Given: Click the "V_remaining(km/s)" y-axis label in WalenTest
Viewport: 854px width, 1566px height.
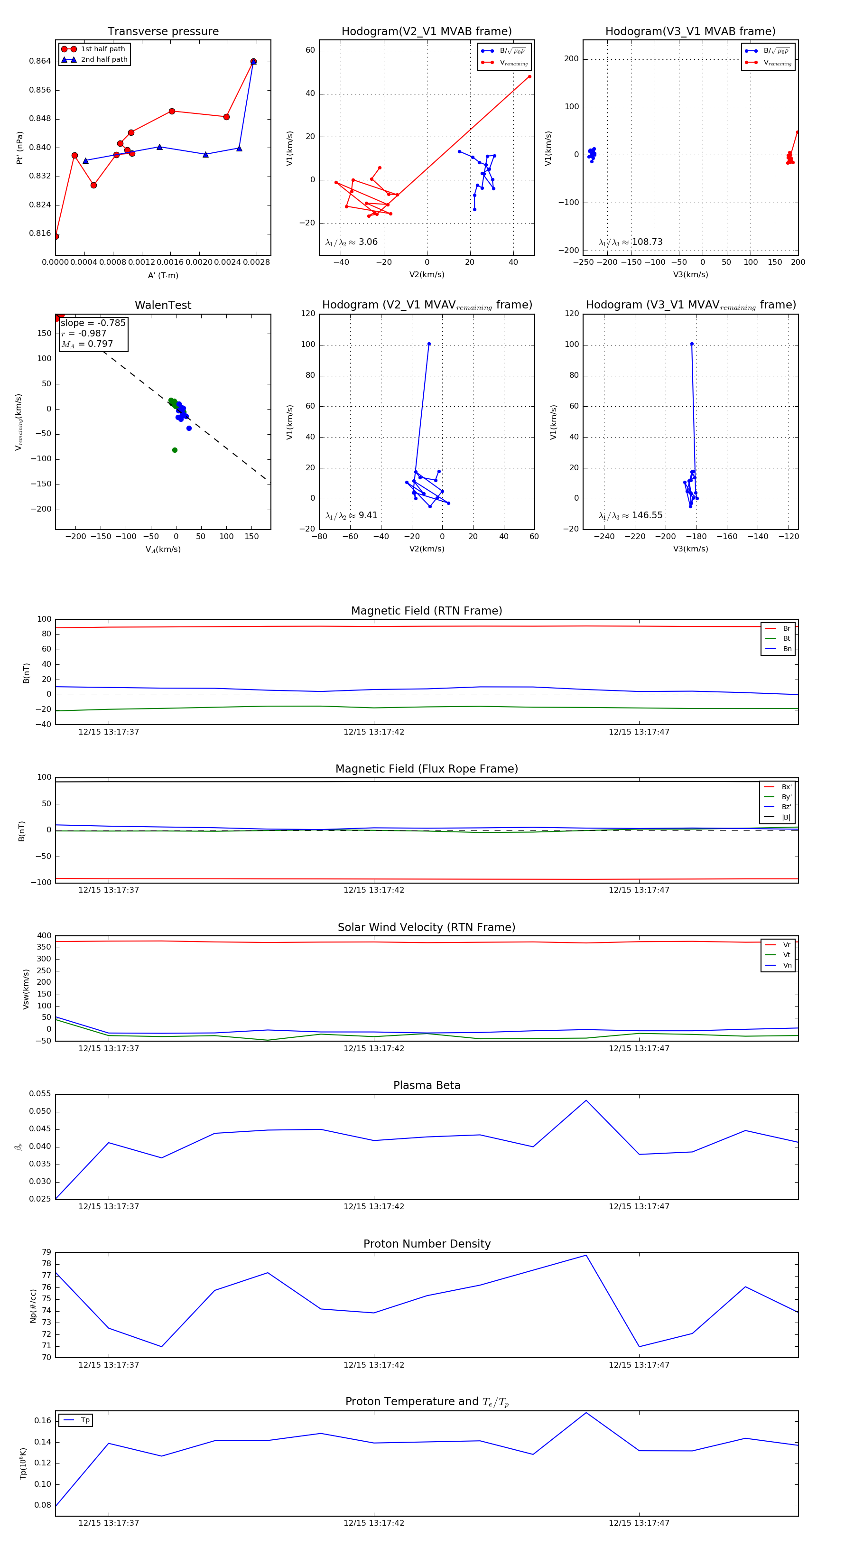Looking at the screenshot, I should click(x=19, y=422).
